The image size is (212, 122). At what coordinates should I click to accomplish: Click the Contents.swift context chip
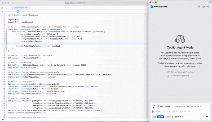point(188,106)
